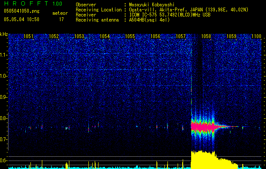Click time marker 1054
The image size is (266, 169).
tap(105, 36)
